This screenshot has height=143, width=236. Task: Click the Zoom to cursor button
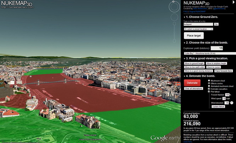click(213, 67)
